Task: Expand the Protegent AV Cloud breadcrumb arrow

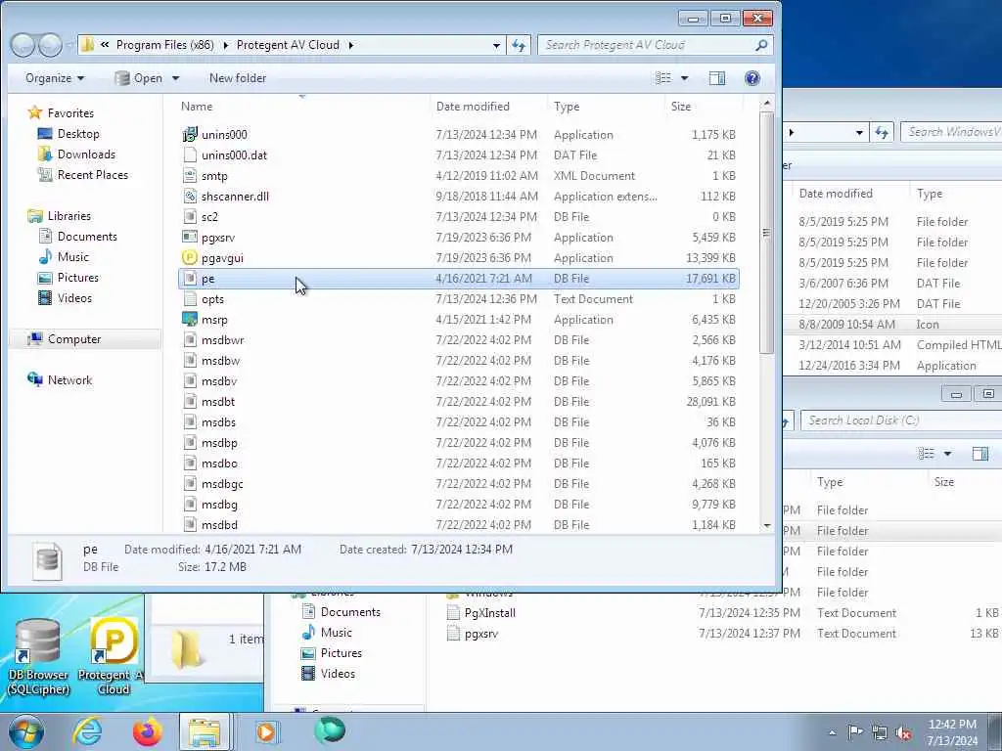Action: tap(351, 45)
